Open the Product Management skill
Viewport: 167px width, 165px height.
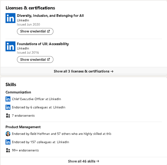[x=23, y=127]
